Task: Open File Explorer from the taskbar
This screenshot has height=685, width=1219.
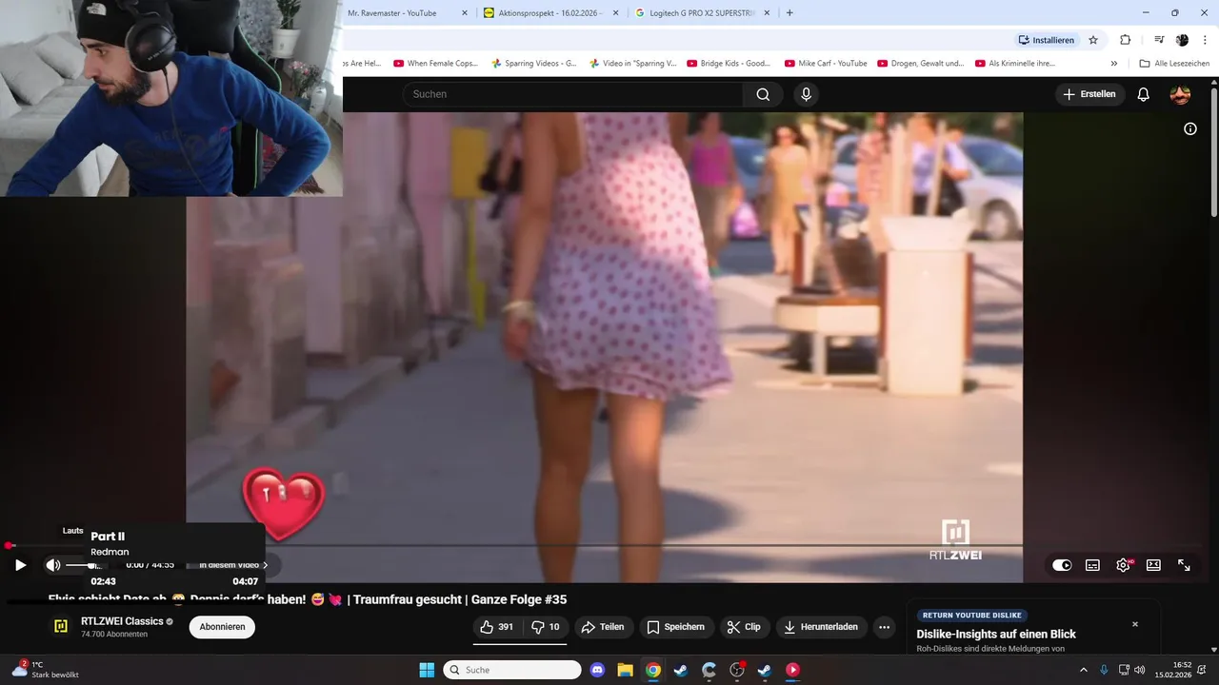Action: [x=625, y=670]
